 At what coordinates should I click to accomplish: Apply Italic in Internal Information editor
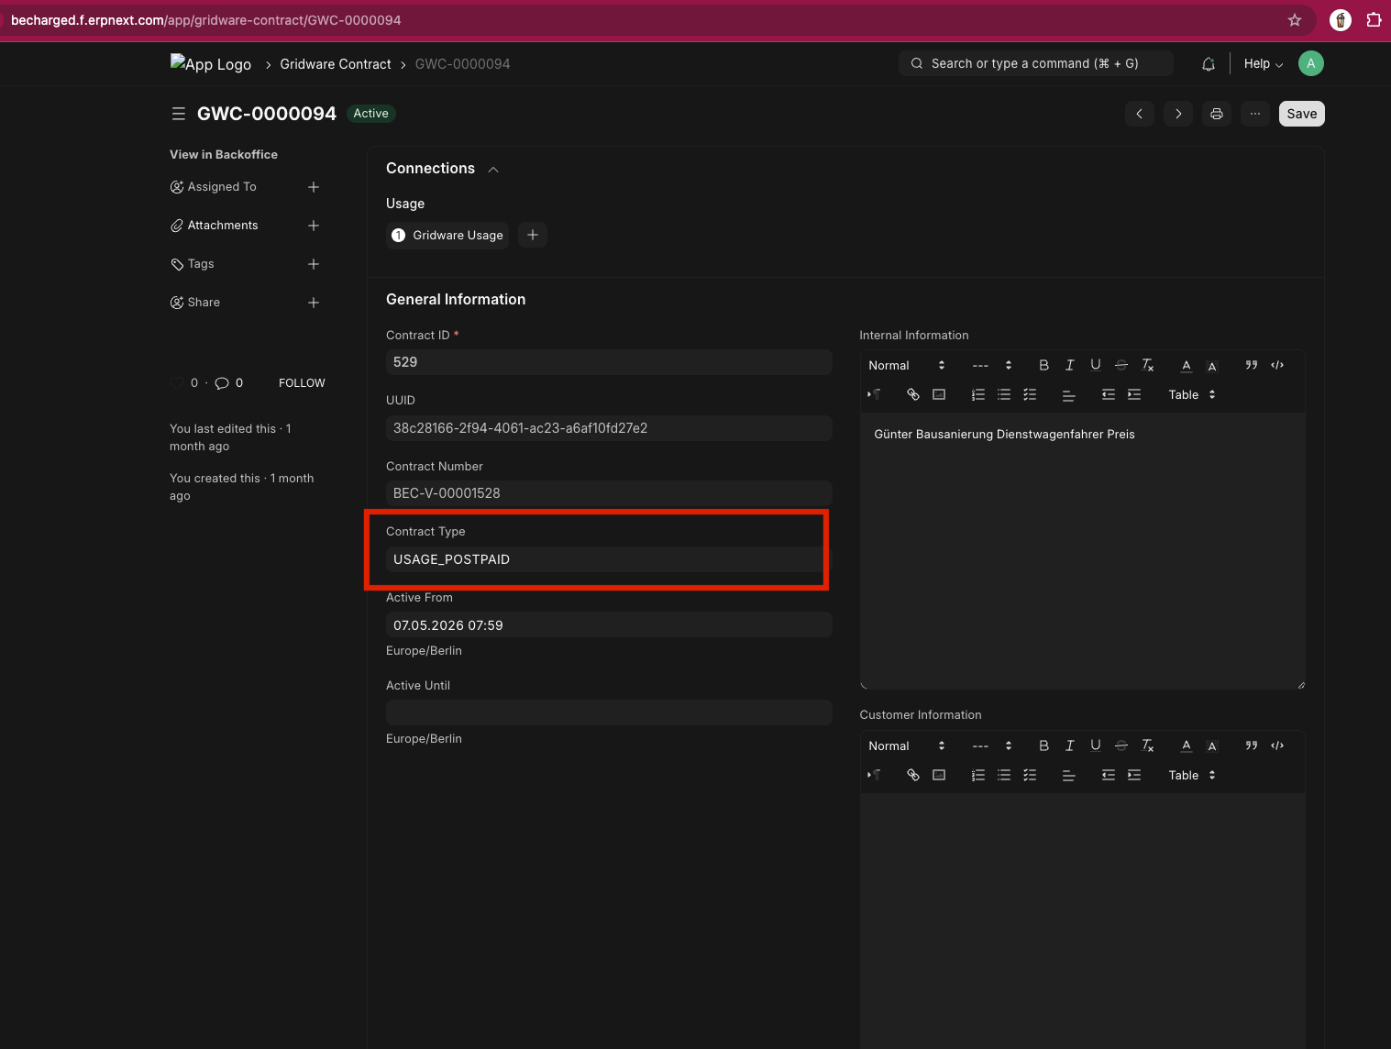[1069, 365]
